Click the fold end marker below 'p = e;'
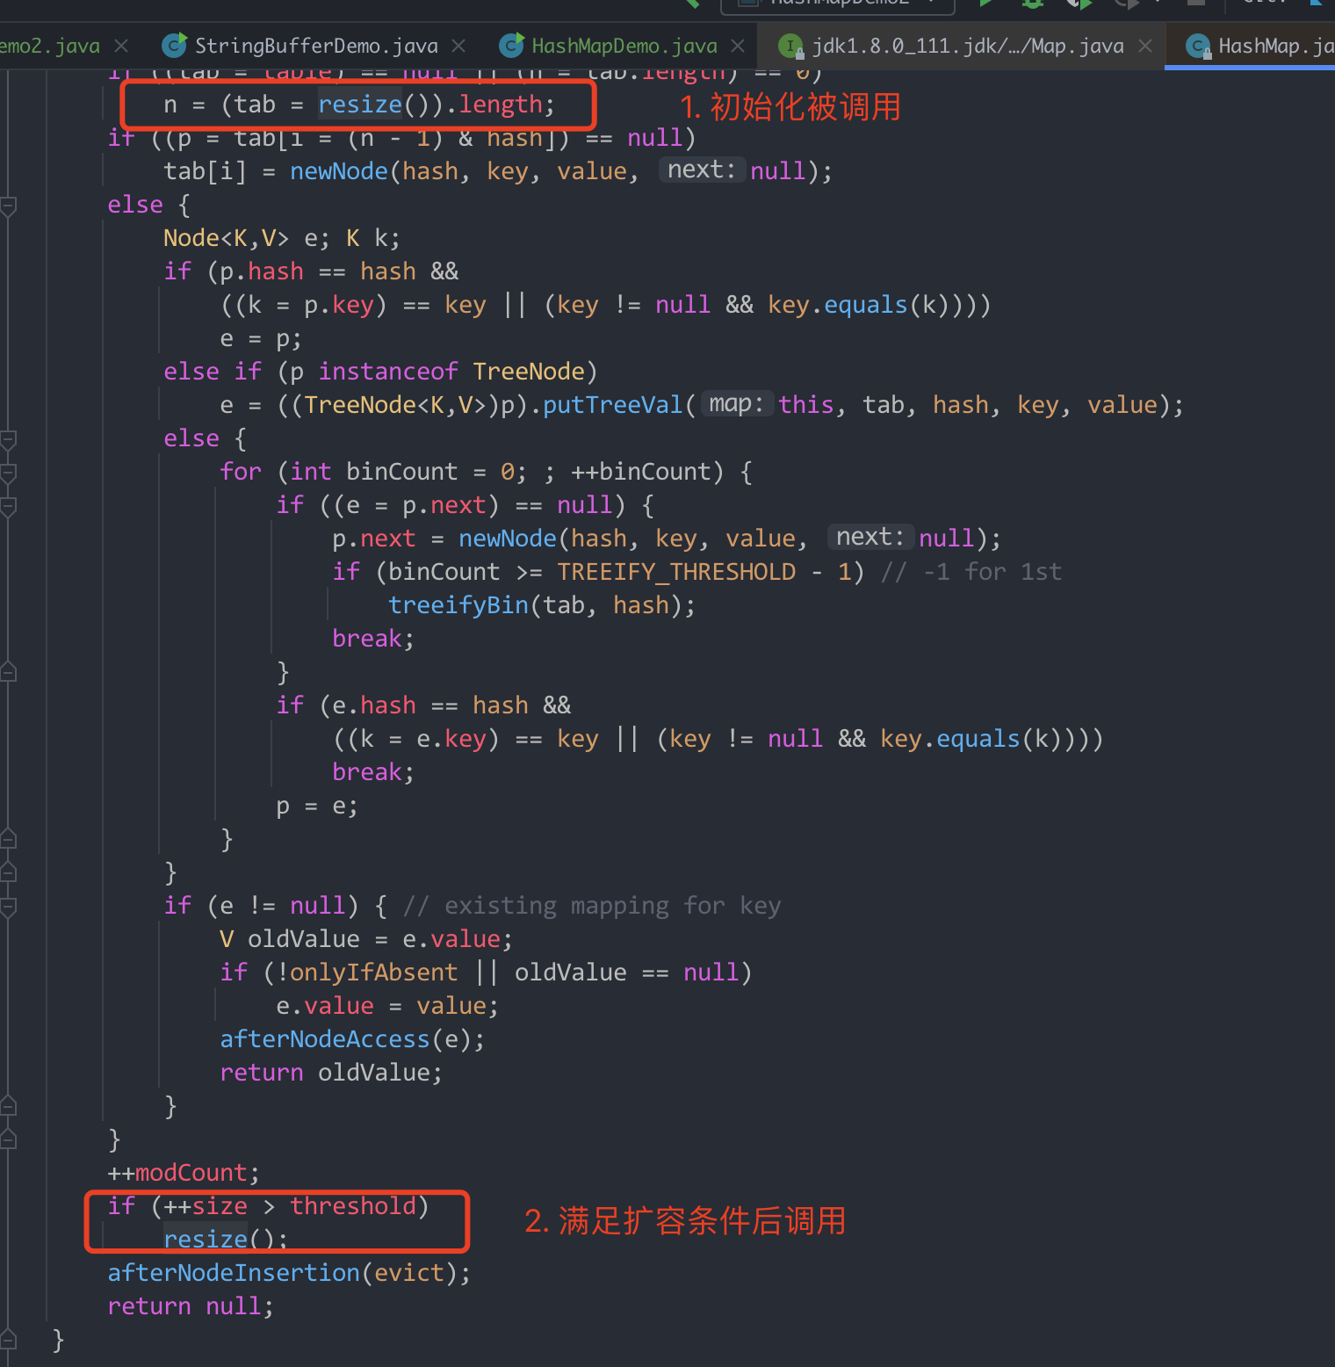 click(x=8, y=839)
